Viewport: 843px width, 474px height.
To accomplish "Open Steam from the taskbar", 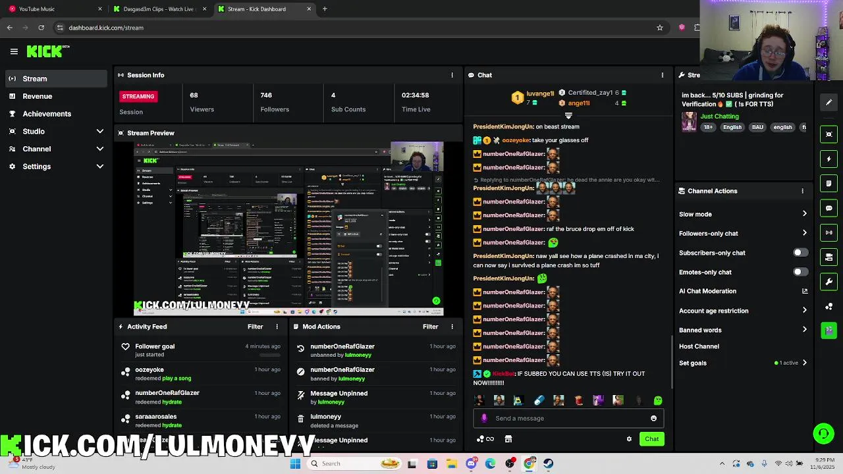I will pyautogui.click(x=548, y=463).
